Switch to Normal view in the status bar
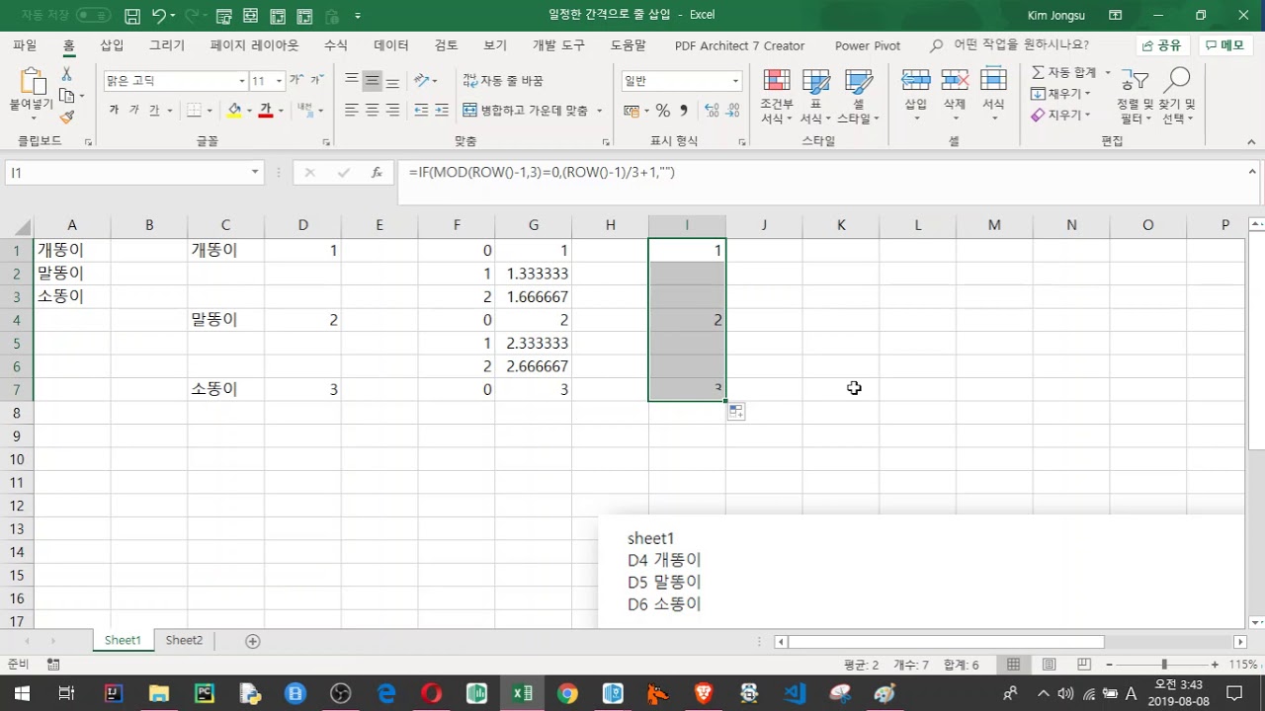 click(1014, 665)
